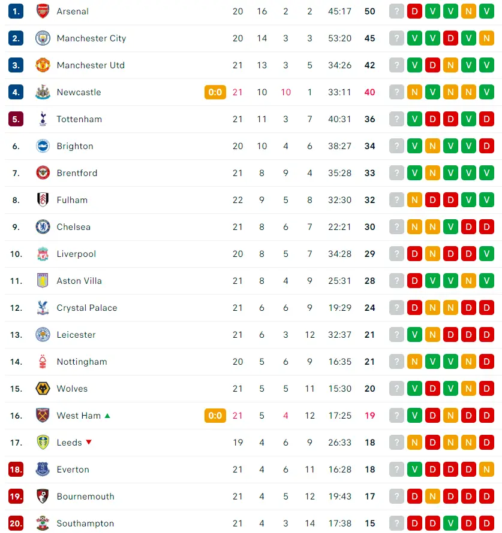Click Liverpool's upcoming match question mark
The image size is (502, 533).
click(x=396, y=254)
